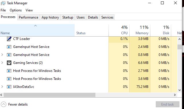The image size is (184, 109).
Task: Click the 0.8 MB memory value
Action: point(143,55)
